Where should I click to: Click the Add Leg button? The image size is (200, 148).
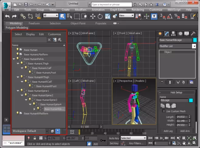168,131
